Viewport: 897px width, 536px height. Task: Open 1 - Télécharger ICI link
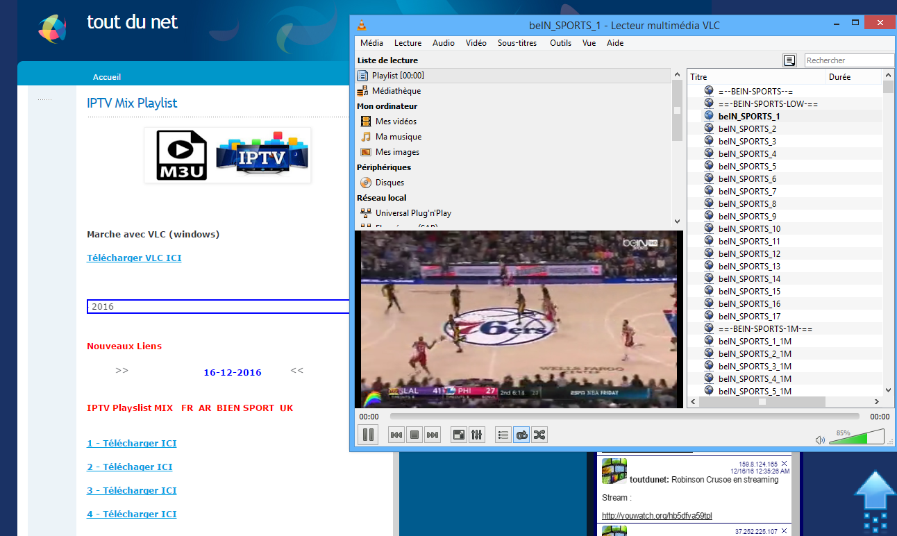click(x=132, y=443)
